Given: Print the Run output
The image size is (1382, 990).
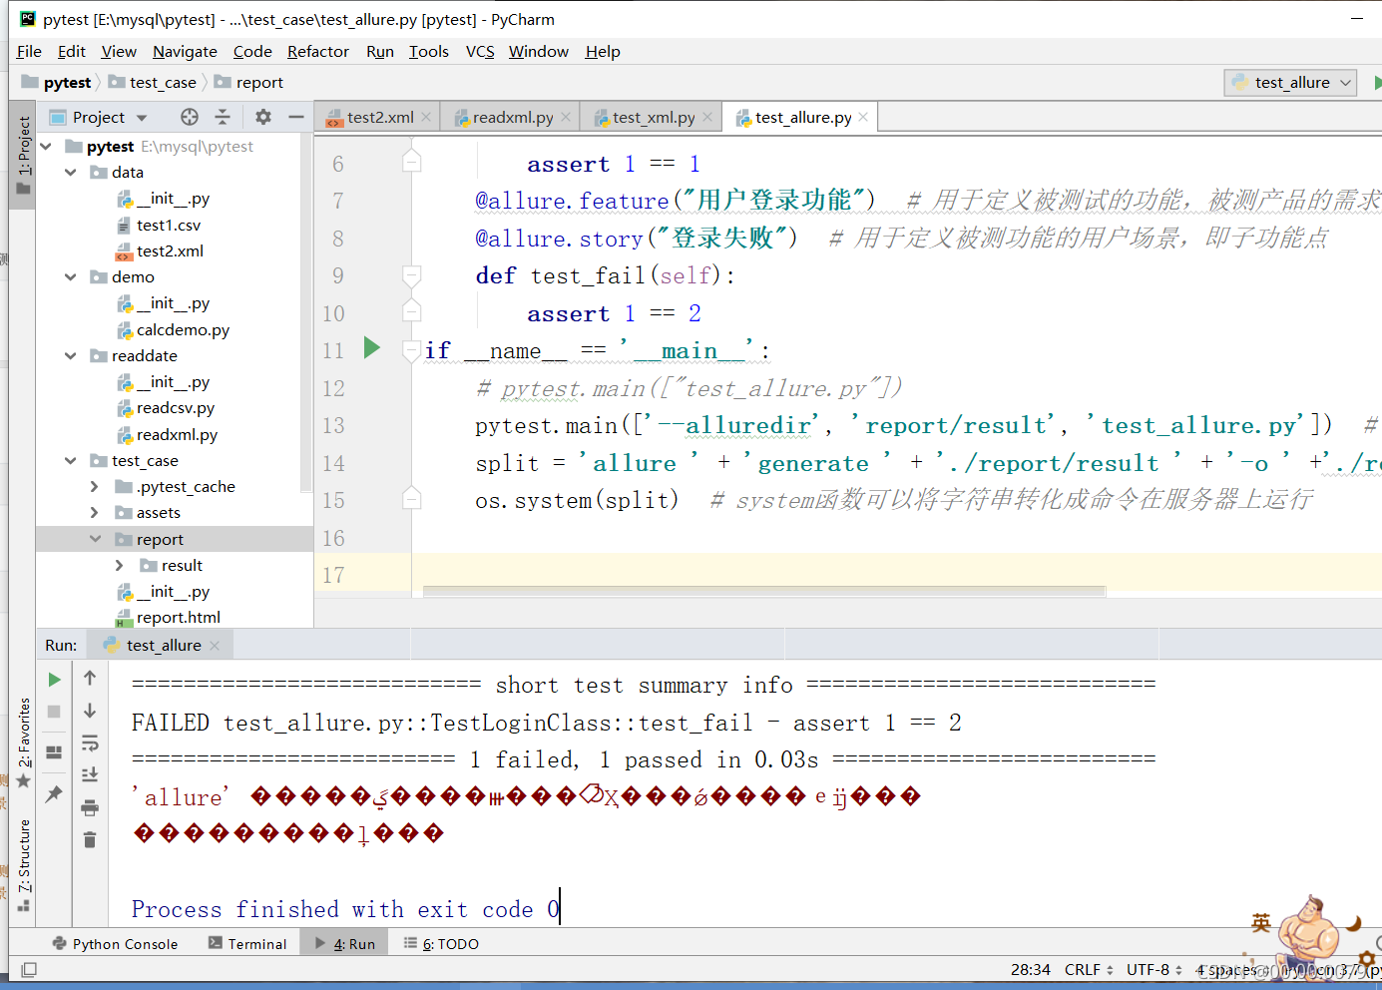Looking at the screenshot, I should point(90,807).
